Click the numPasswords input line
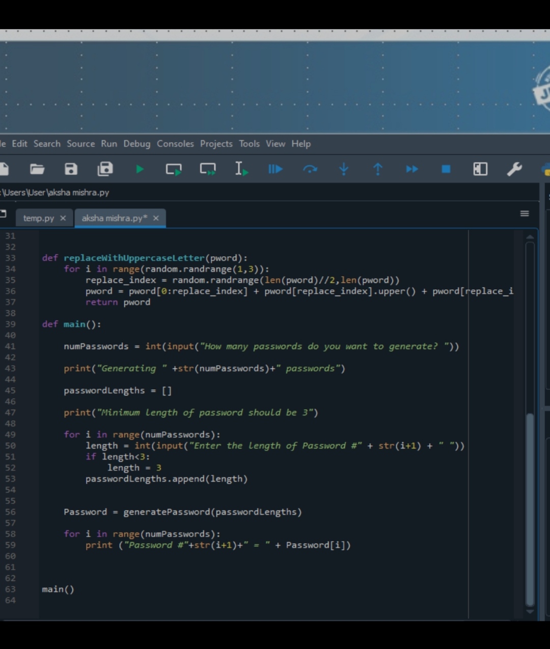Screen dimensions: 550x649 point(261,346)
